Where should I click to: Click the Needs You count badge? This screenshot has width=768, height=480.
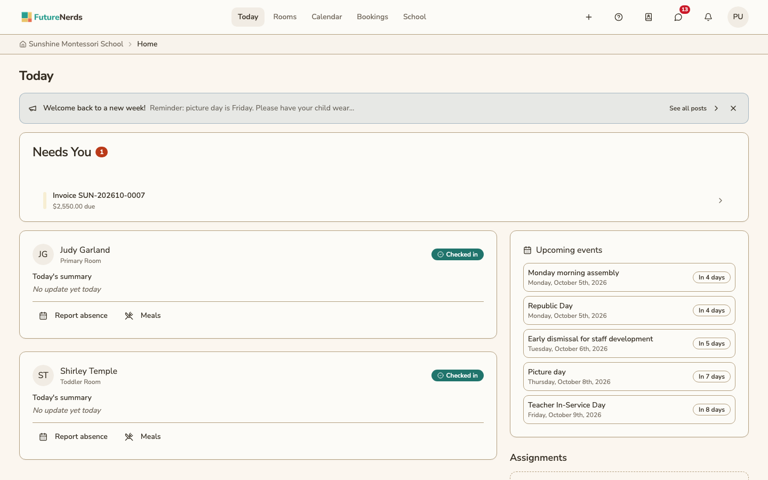101,152
